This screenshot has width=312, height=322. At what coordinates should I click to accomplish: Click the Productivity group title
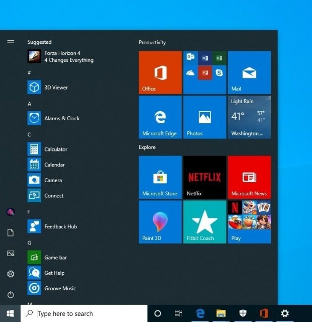coord(152,42)
